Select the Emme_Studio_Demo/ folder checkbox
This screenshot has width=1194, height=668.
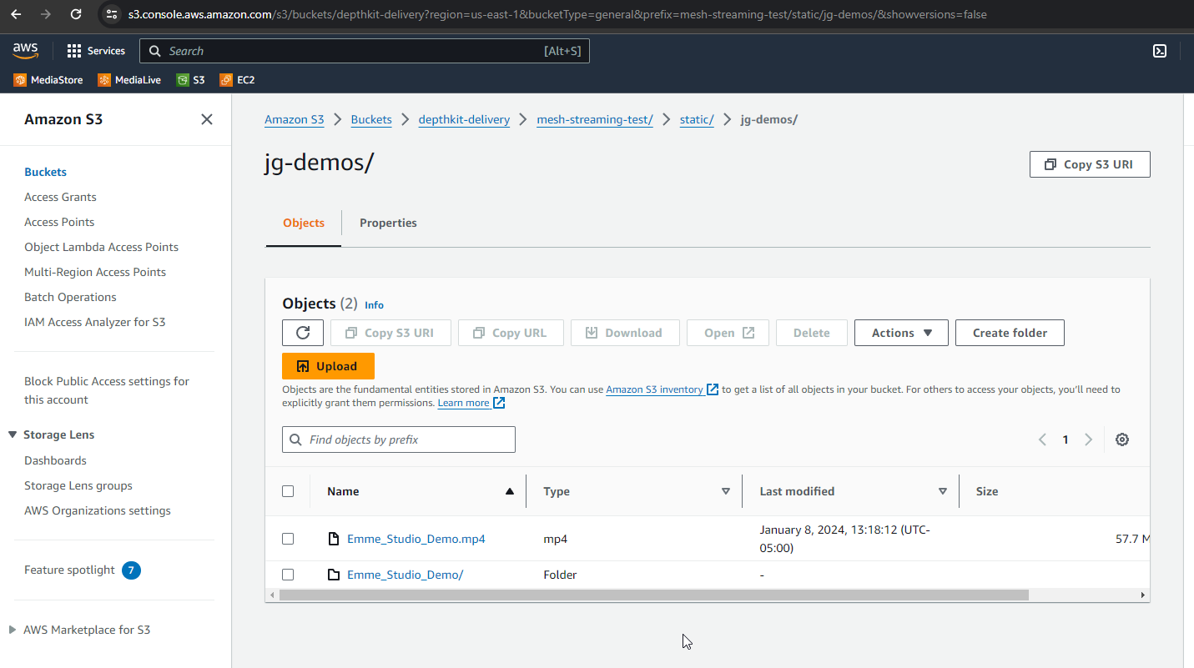click(288, 575)
